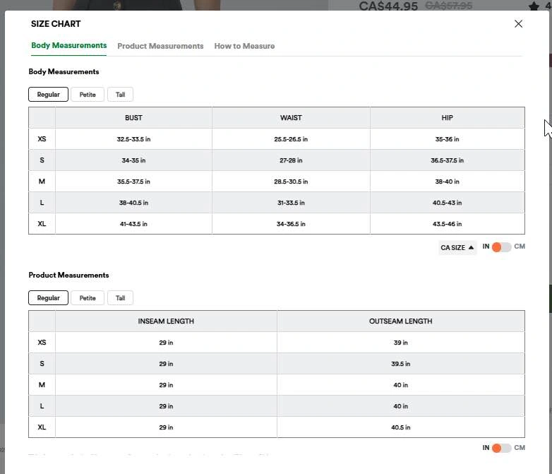Click the XL row label in body table

tap(42, 224)
